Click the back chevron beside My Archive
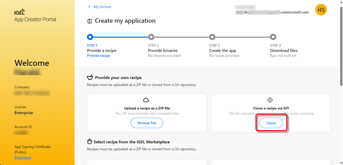343x165 pixels. point(90,7)
